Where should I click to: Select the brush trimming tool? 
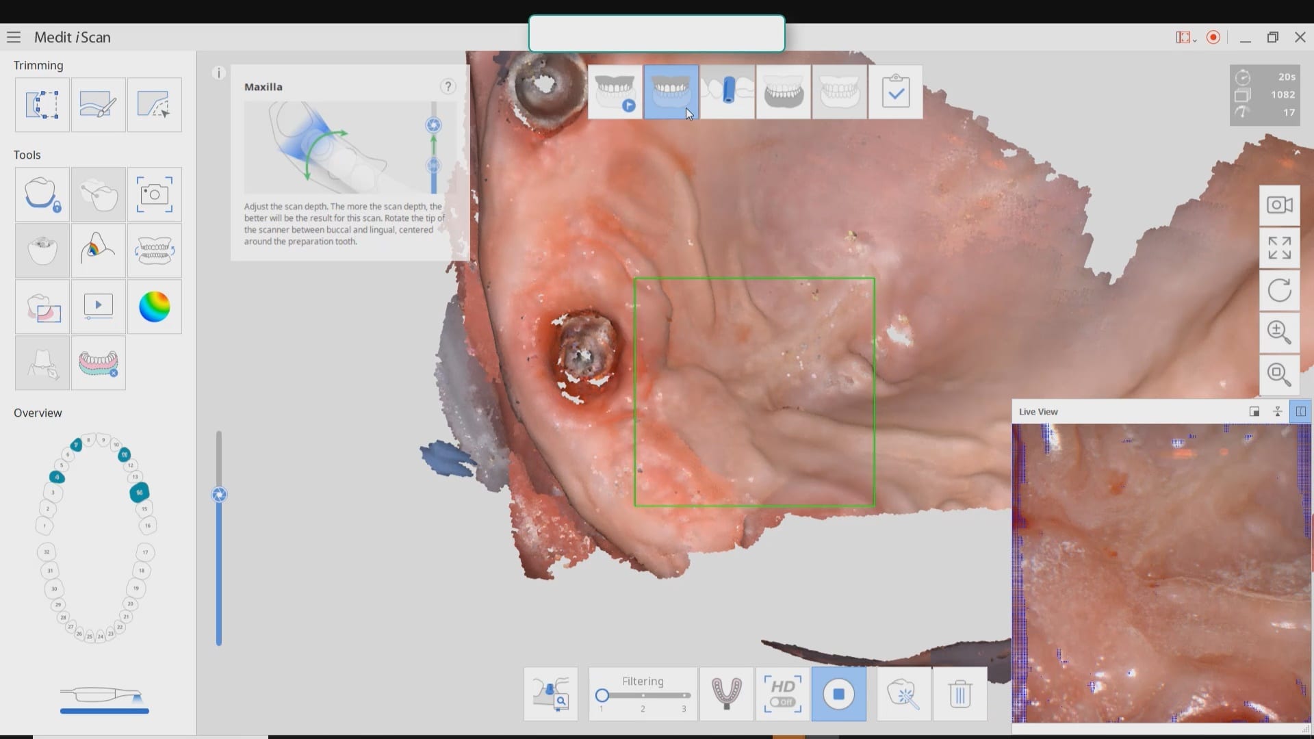pos(98,105)
